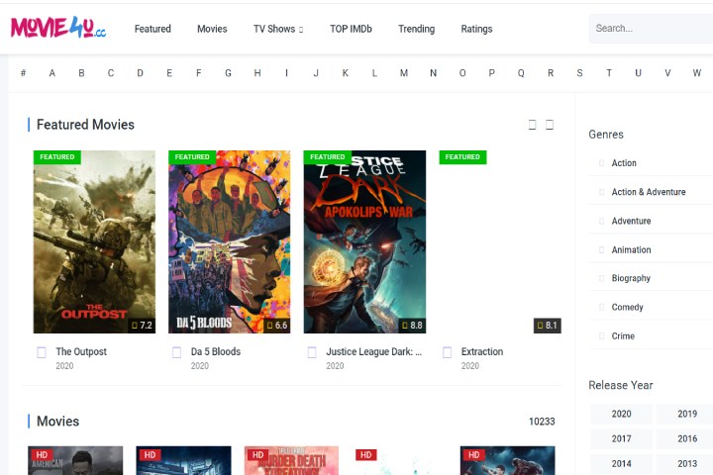Screen dimensions: 713x475
Task: Filter titles starting with letter A
Action: (52, 72)
